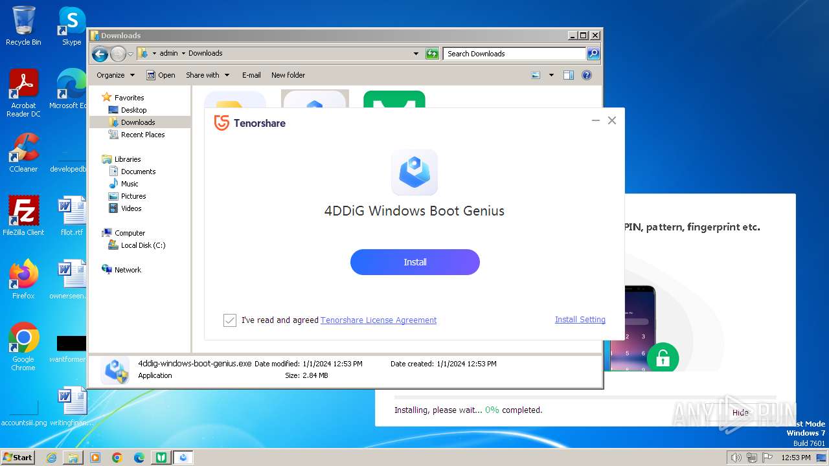Open the Pictures library
829x466 pixels.
point(127,196)
